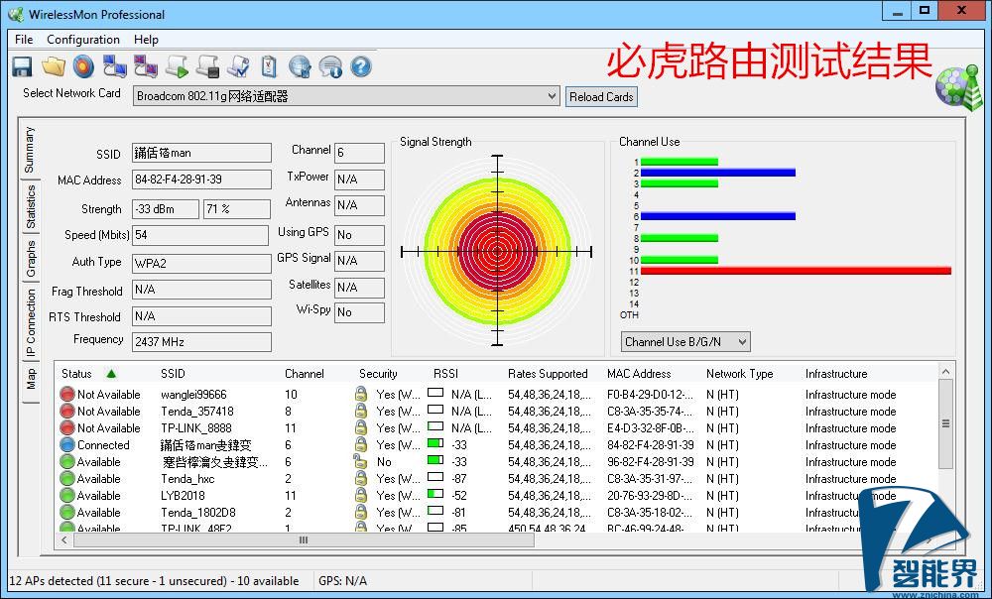The image size is (992, 599).
Task: Click the red channel 11 usage bar
Action: (x=796, y=271)
